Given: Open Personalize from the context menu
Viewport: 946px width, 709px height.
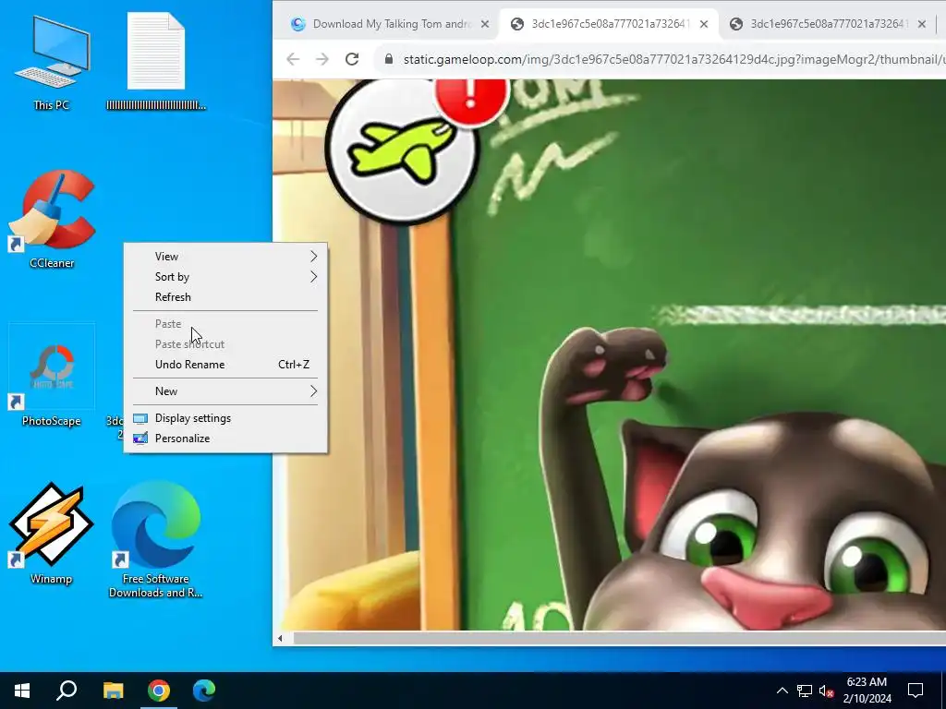Looking at the screenshot, I should click(225, 439).
